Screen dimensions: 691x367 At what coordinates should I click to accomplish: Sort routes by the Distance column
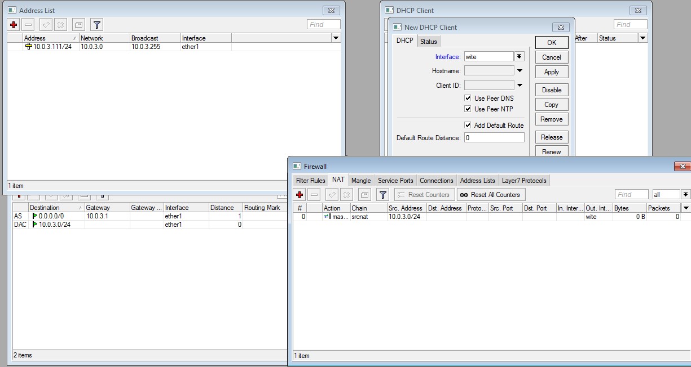[226, 208]
